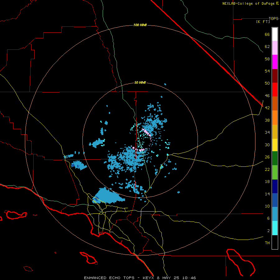Screen dimensions: 280x280
Task: Click the TOPS legend title
Action: pyautogui.click(x=273, y=18)
